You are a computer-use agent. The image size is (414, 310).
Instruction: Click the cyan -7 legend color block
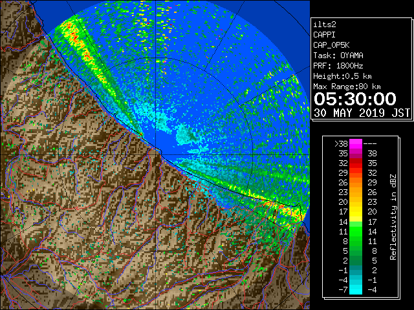pyautogui.click(x=356, y=289)
